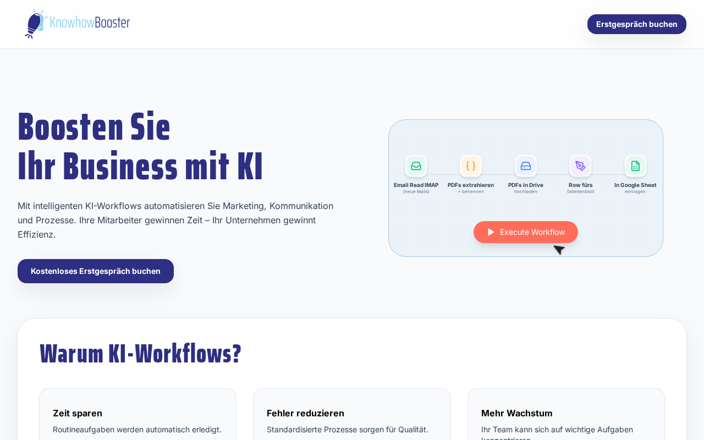Open the Zeit sparen card title
704x440 pixels.
78,413
